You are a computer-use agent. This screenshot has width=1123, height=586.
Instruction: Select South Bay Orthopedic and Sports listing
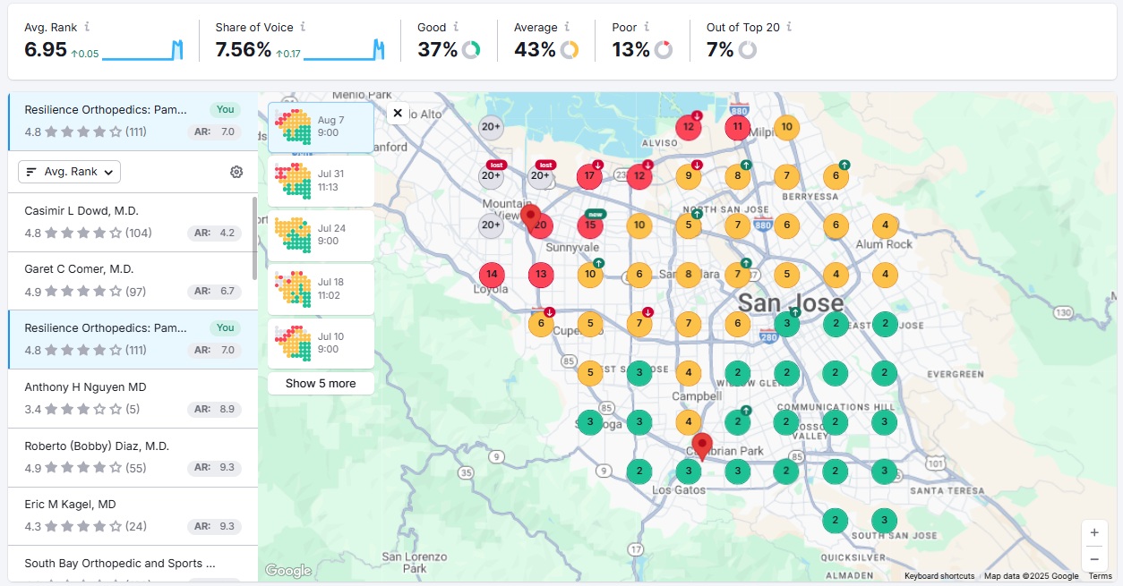(x=133, y=564)
